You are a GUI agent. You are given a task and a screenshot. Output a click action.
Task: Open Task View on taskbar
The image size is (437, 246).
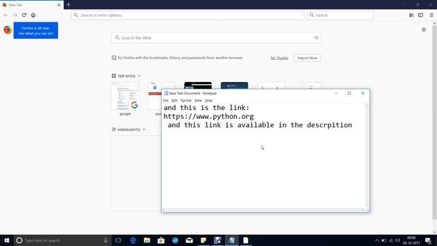[118, 240]
